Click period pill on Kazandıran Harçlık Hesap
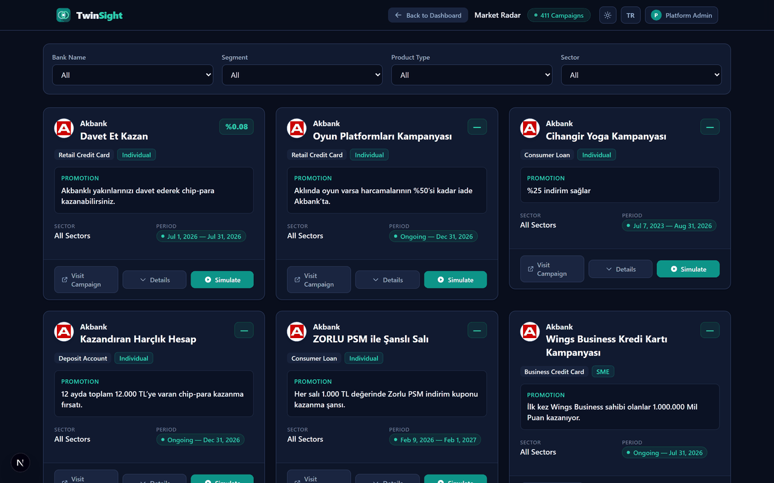 point(201,440)
